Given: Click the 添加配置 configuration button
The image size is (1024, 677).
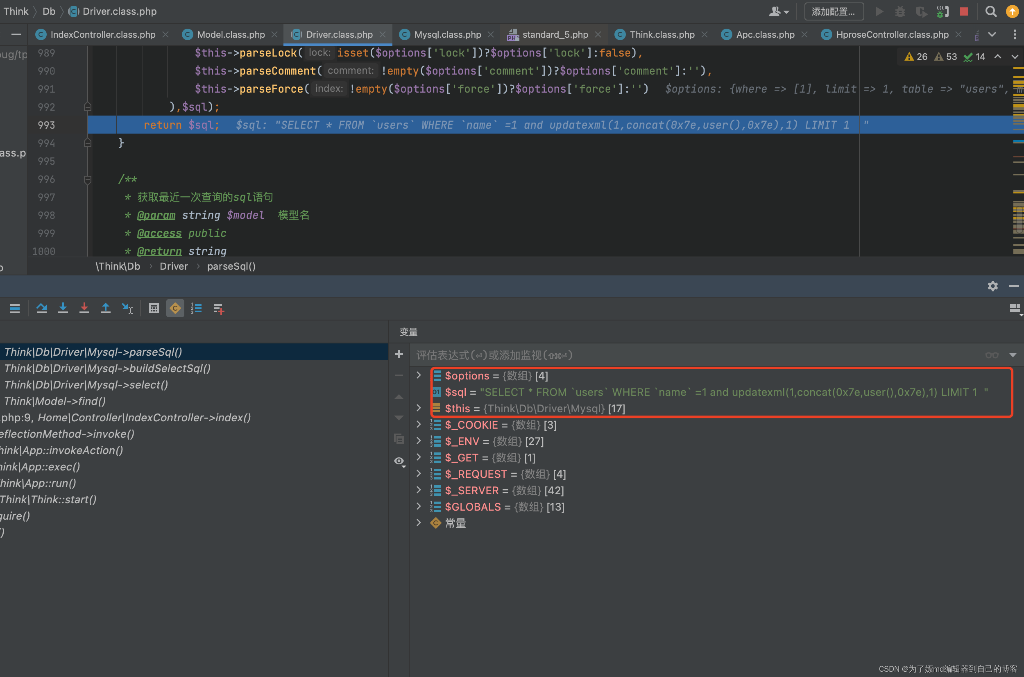Looking at the screenshot, I should pos(833,11).
